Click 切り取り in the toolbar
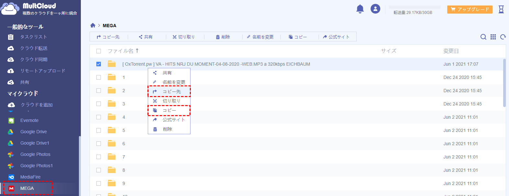Image resolution: width=509 pixels, height=196 pixels. pos(184,37)
